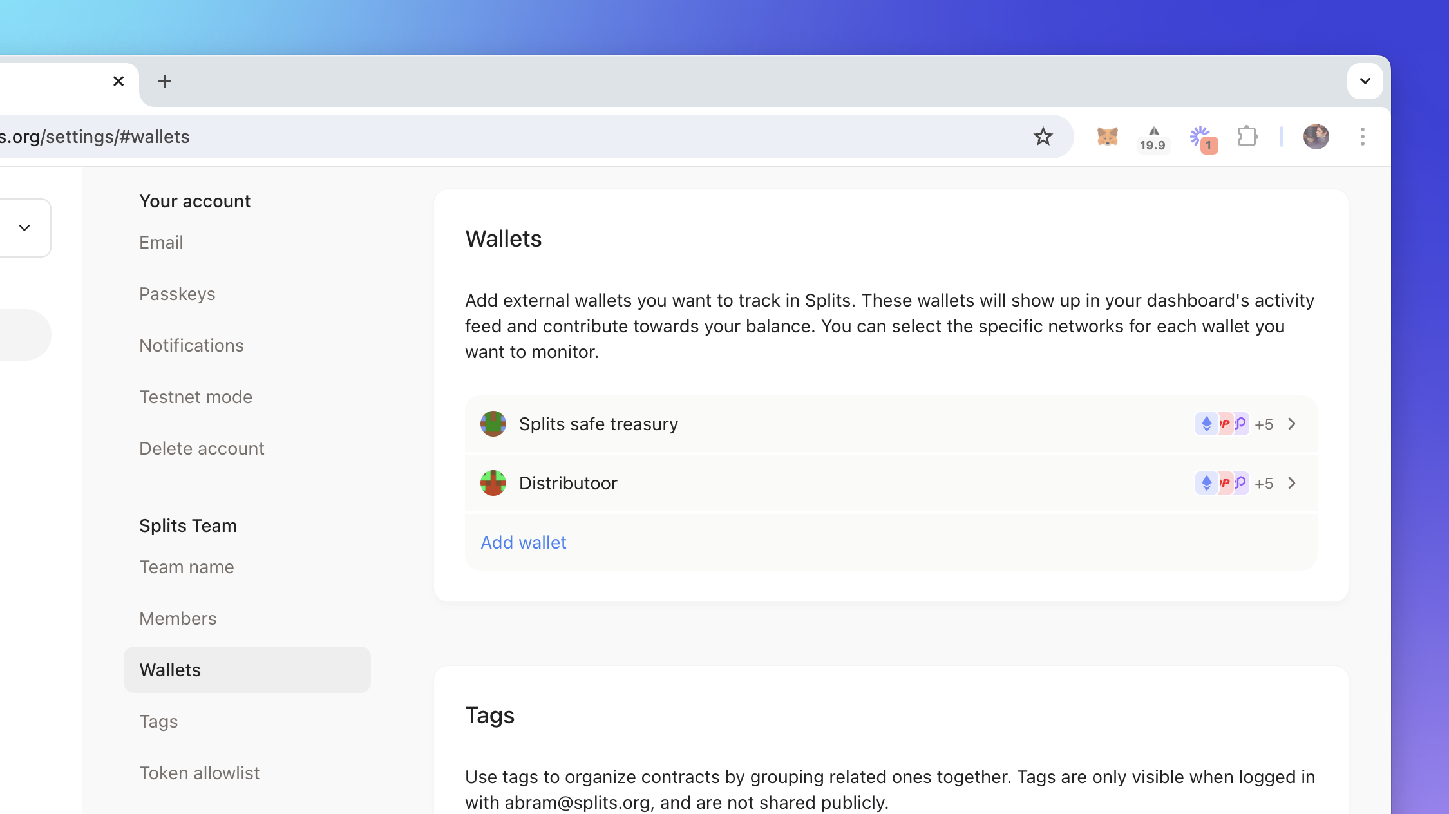Click the Add wallet link
The height and width of the screenshot is (814, 1449).
pos(524,542)
